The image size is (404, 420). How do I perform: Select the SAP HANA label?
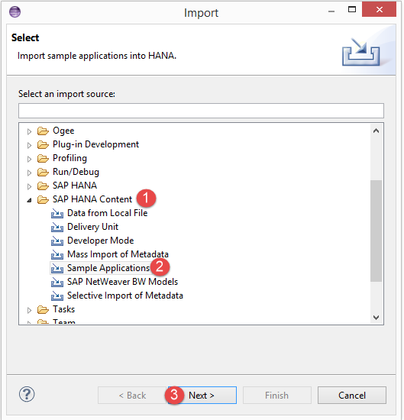[x=75, y=186]
